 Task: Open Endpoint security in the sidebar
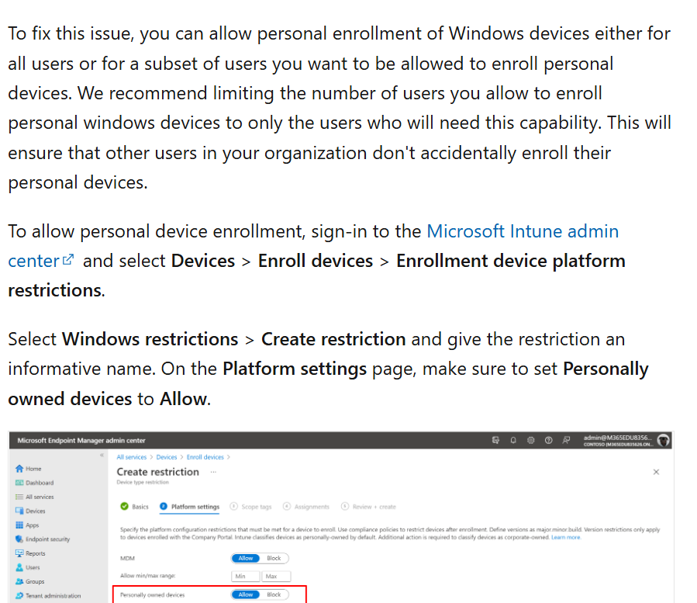[x=43, y=539]
